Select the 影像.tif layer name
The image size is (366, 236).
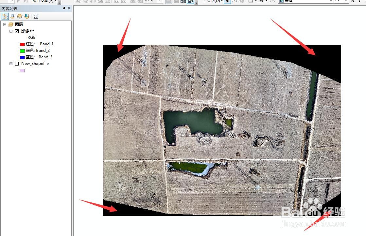coord(27,31)
